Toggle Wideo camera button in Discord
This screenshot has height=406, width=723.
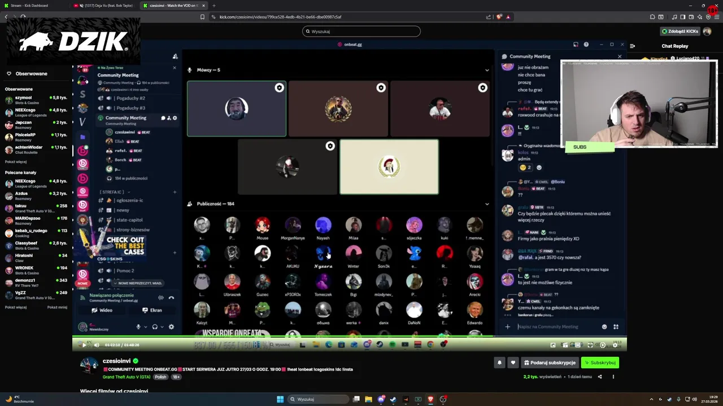pyautogui.click(x=102, y=310)
